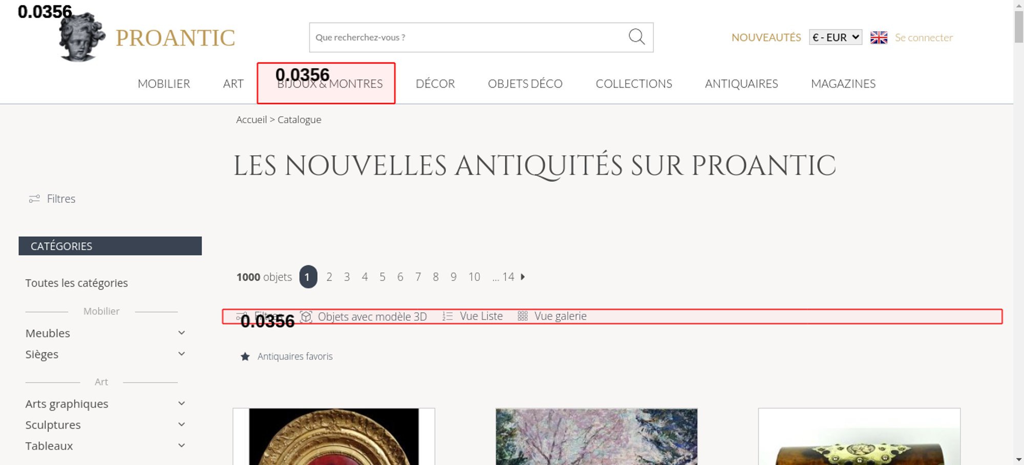Screen dimensions: 1024x465
Task: Click the Antiquaires favoris star icon
Action: coord(245,356)
